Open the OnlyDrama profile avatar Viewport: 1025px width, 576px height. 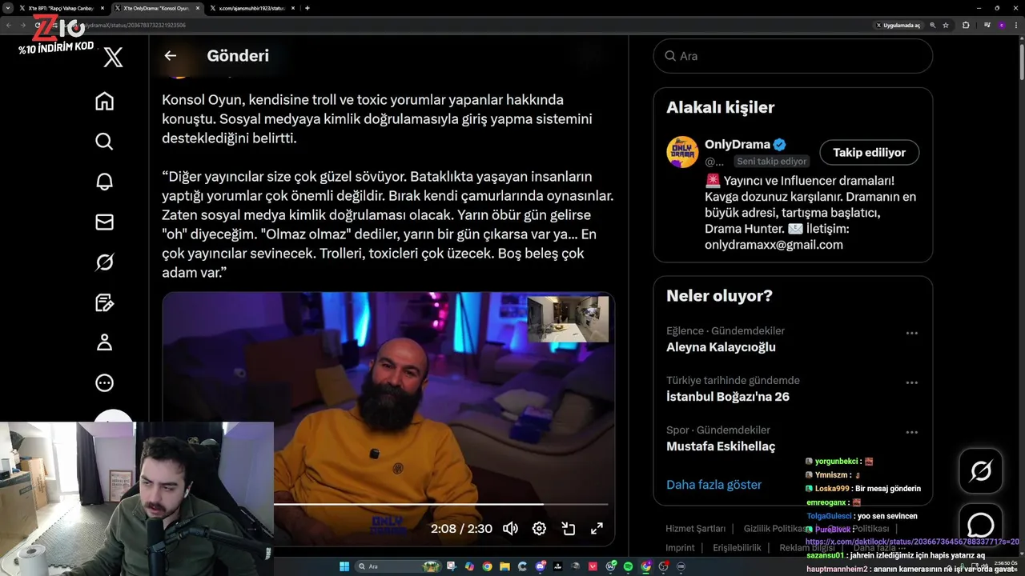[682, 152]
